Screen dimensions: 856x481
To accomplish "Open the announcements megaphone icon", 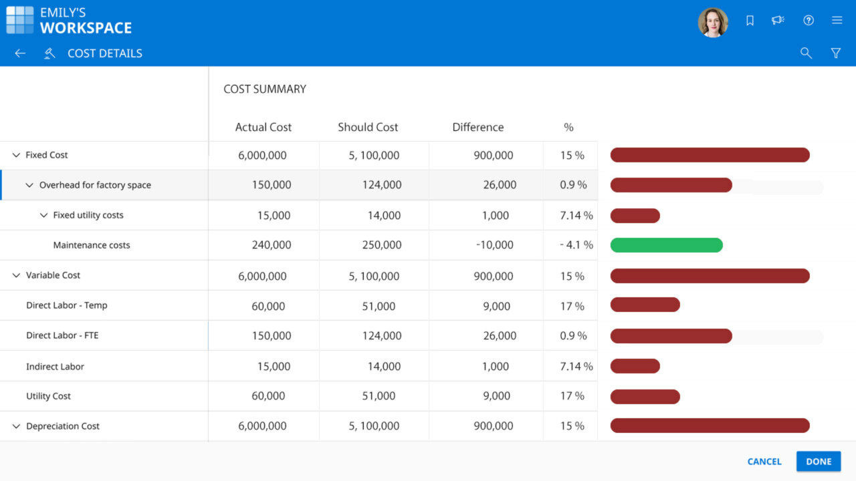I will pyautogui.click(x=778, y=21).
